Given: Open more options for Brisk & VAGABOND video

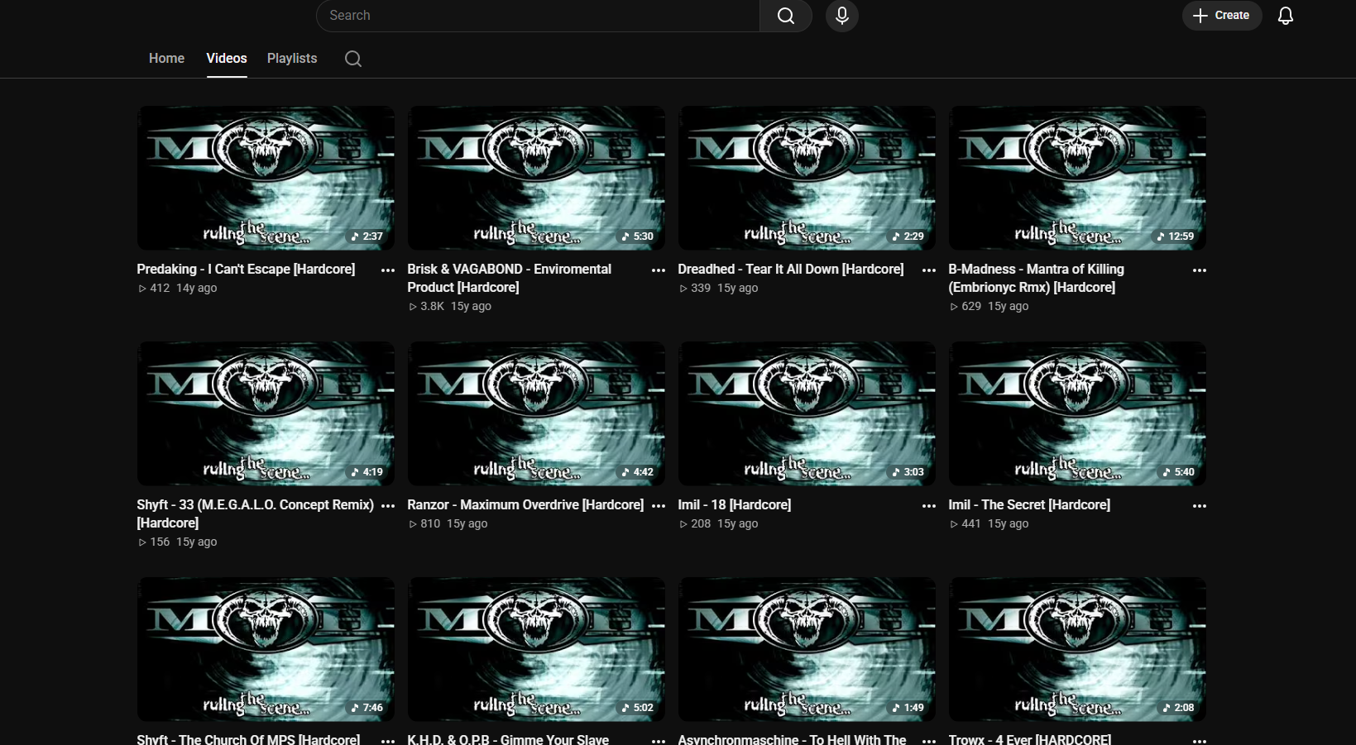Looking at the screenshot, I should tap(659, 270).
